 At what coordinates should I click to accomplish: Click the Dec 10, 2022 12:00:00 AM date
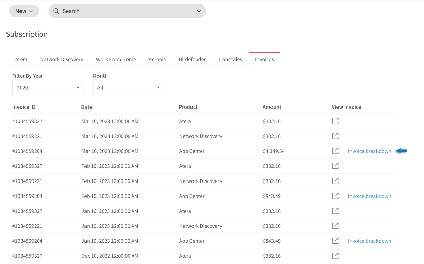click(110, 256)
